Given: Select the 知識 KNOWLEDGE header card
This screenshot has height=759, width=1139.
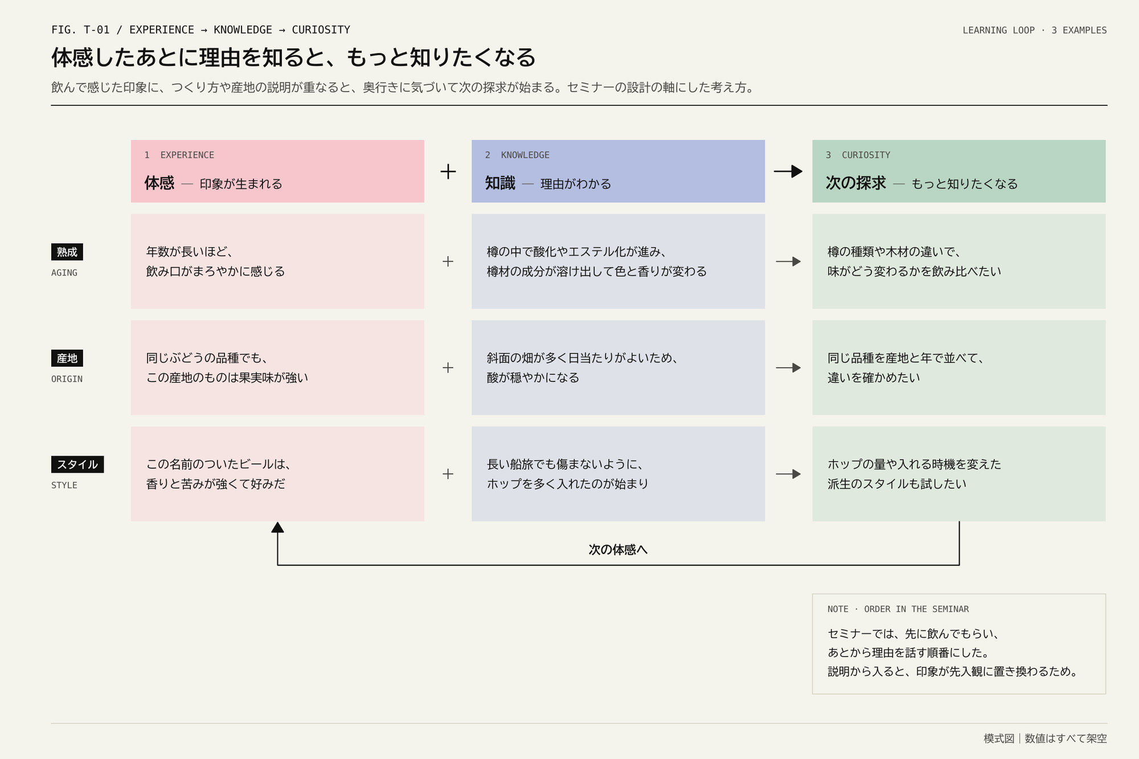Looking at the screenshot, I should [618, 171].
